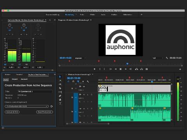Toggle Video 1 track output eye
The image size is (187, 140).
point(84,86)
